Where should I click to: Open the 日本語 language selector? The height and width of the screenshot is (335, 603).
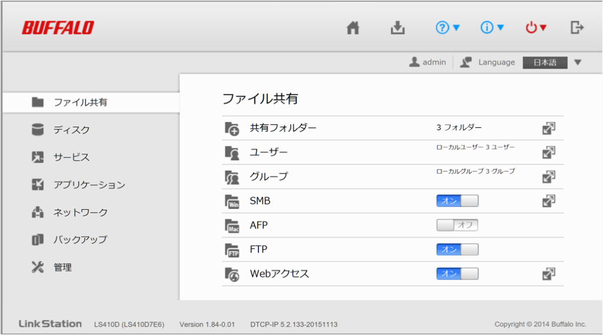tap(545, 62)
